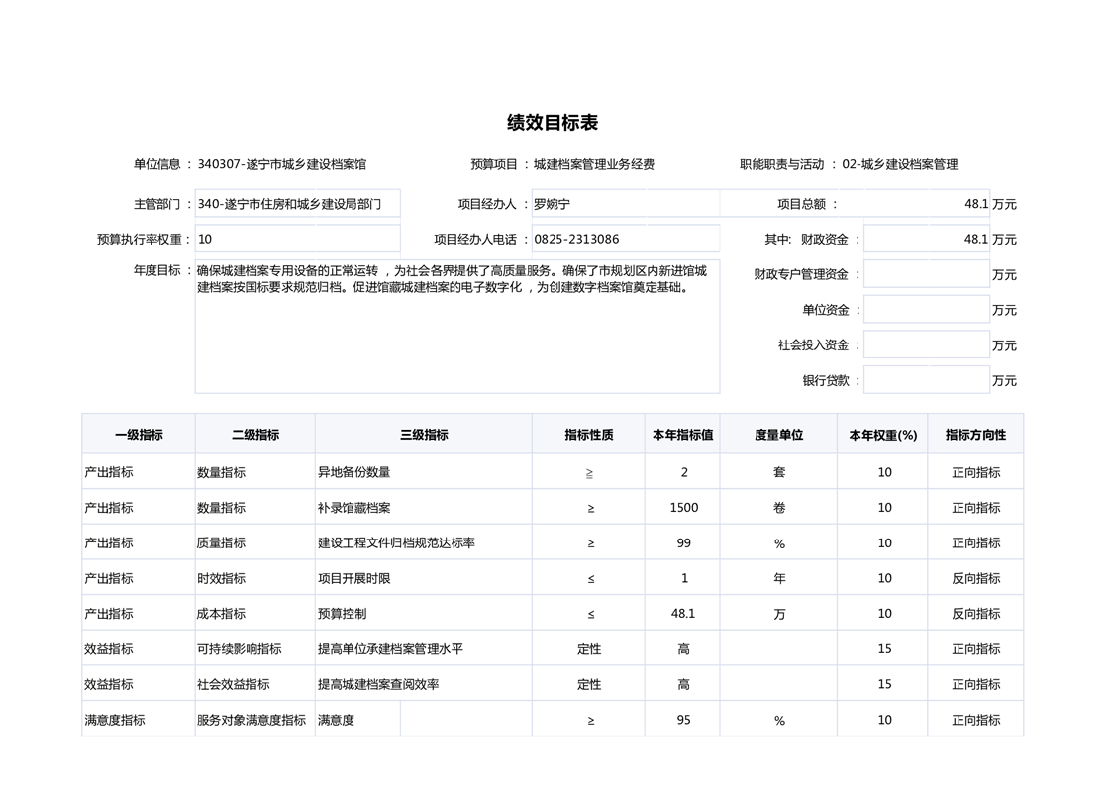Select the 异地备份数量 table cell

click(x=423, y=472)
